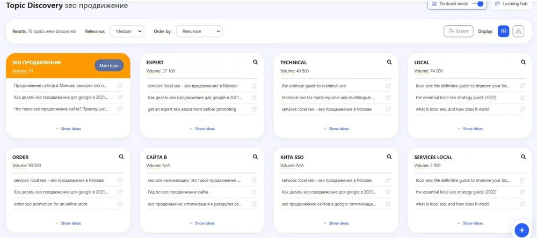Click the search icon on SERVICES LOCAL card
Image resolution: width=537 pixels, height=238 pixels.
[x=523, y=157]
